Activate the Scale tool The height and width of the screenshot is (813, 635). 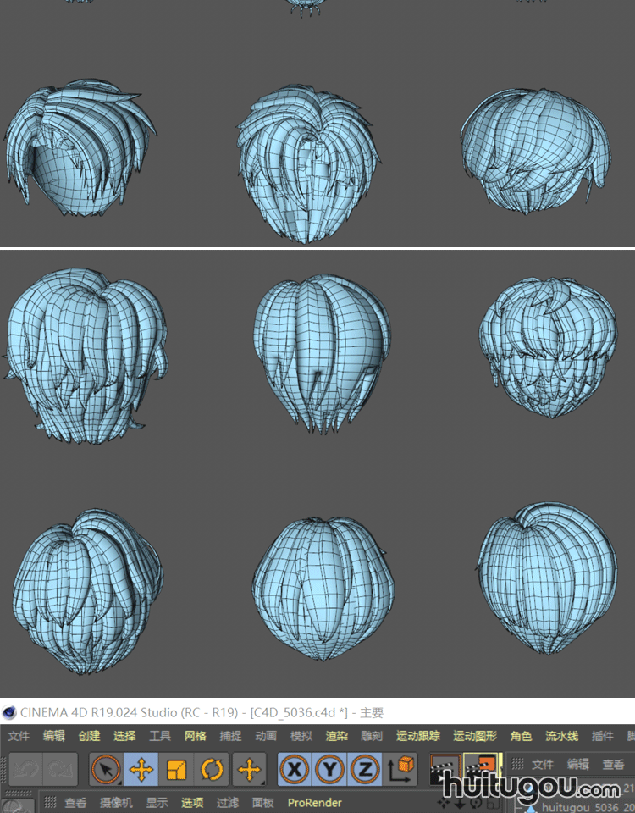[x=176, y=770]
